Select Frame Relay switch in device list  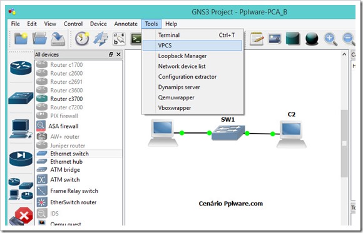[x=78, y=191]
